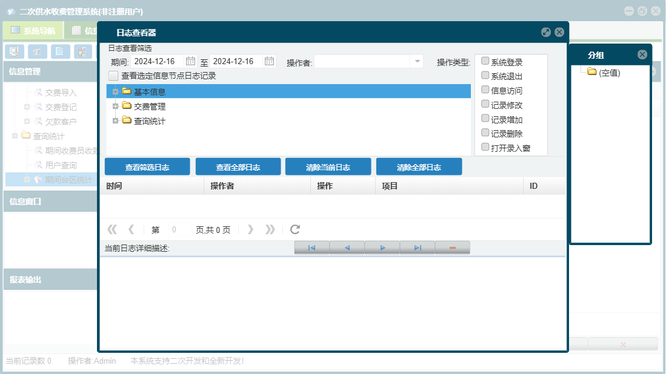Screen dimensions: 666x374
Task: Click the 当前记录数 0 status bar entry
Action: (x=28, y=361)
